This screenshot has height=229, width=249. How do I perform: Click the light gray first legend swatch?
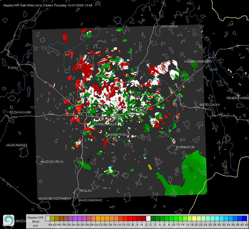pyautogui.click(x=48, y=218)
